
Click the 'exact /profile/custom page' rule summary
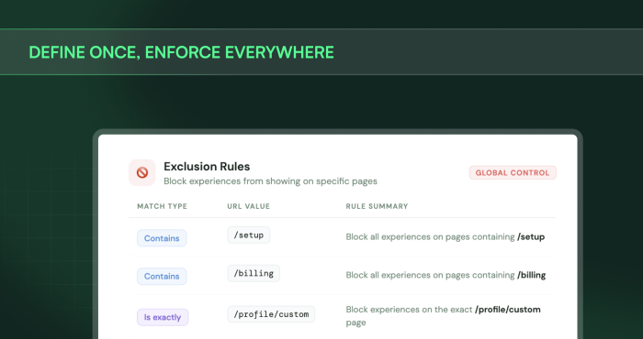[x=443, y=316]
